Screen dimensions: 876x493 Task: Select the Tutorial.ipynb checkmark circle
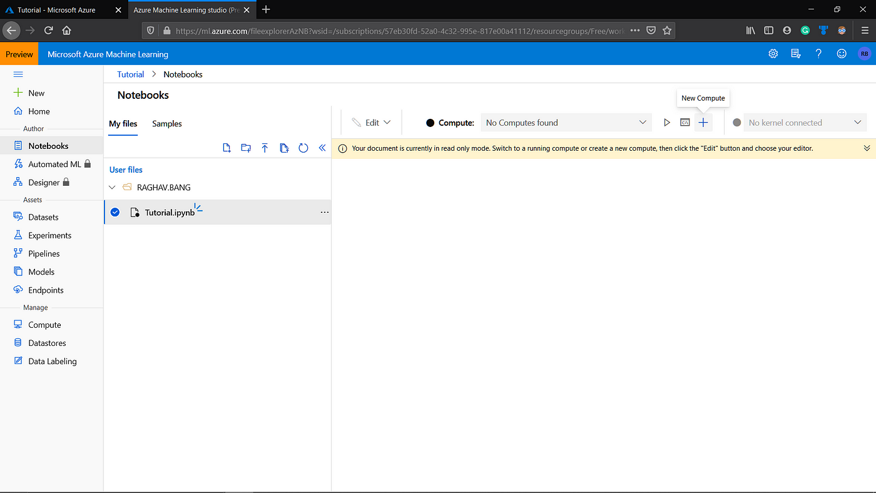point(115,212)
